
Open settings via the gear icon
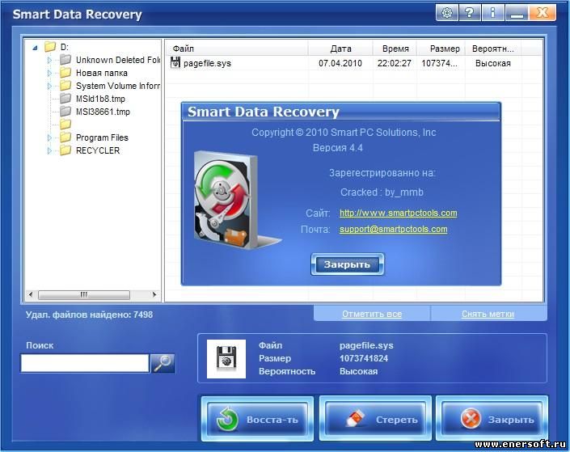[x=447, y=13]
